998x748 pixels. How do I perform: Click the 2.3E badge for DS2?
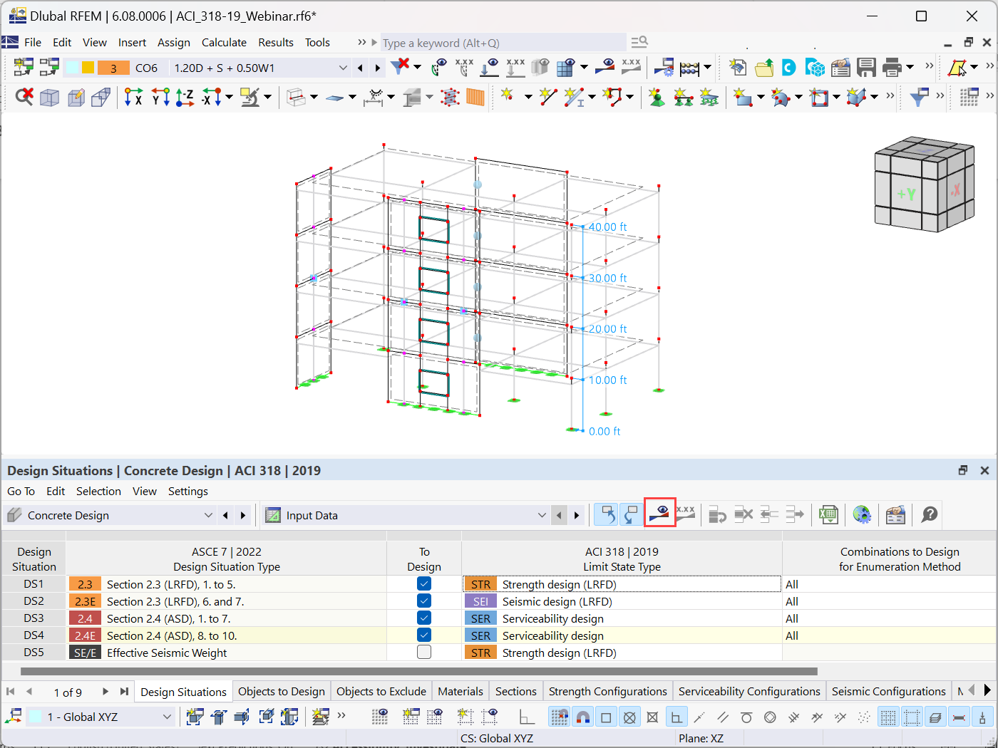[x=85, y=601]
